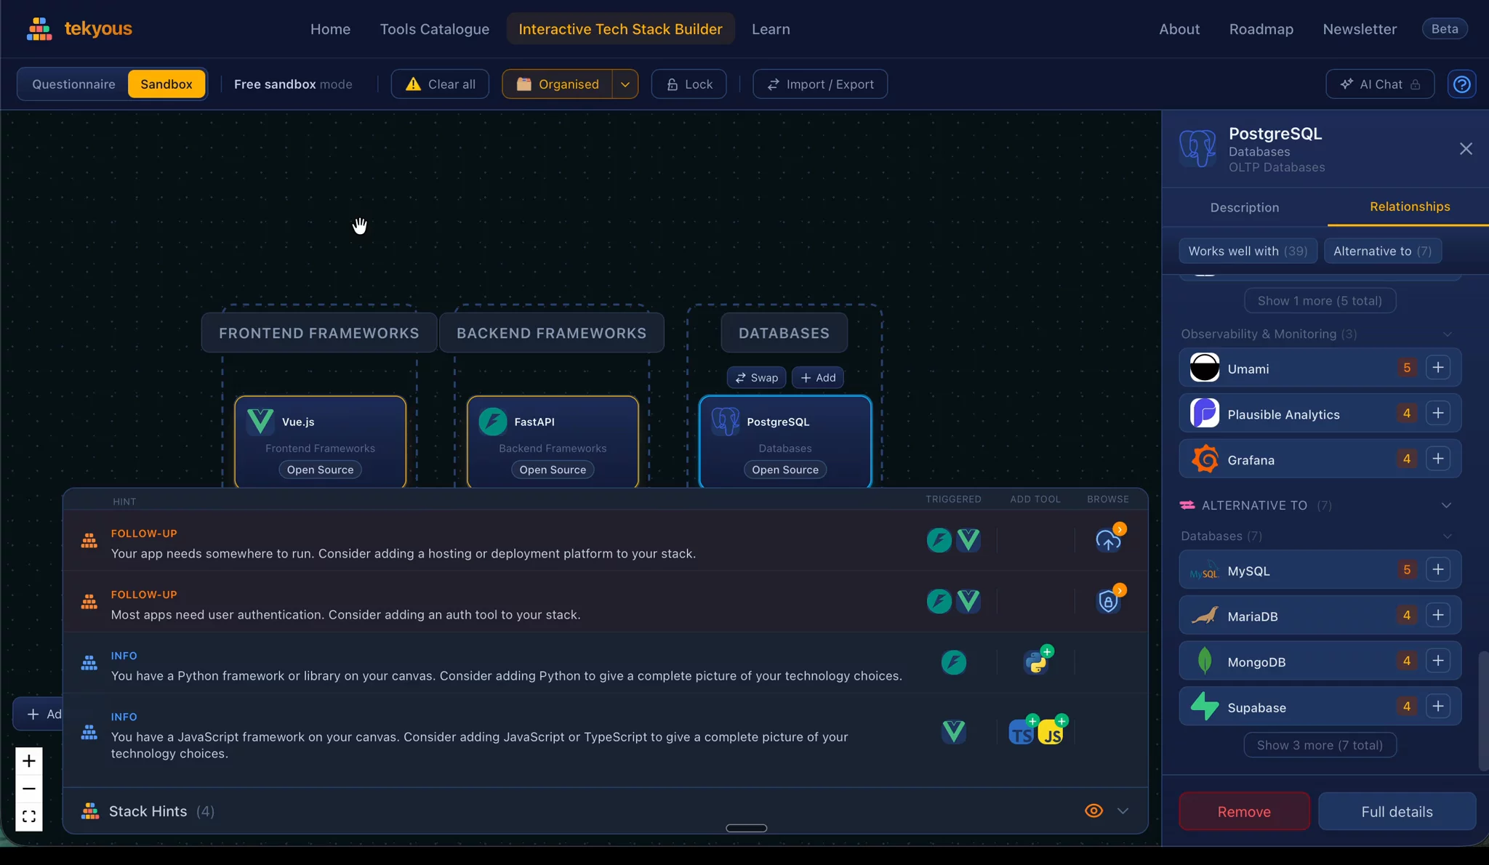
Task: Select Sandbox mode
Action: pyautogui.click(x=166, y=84)
